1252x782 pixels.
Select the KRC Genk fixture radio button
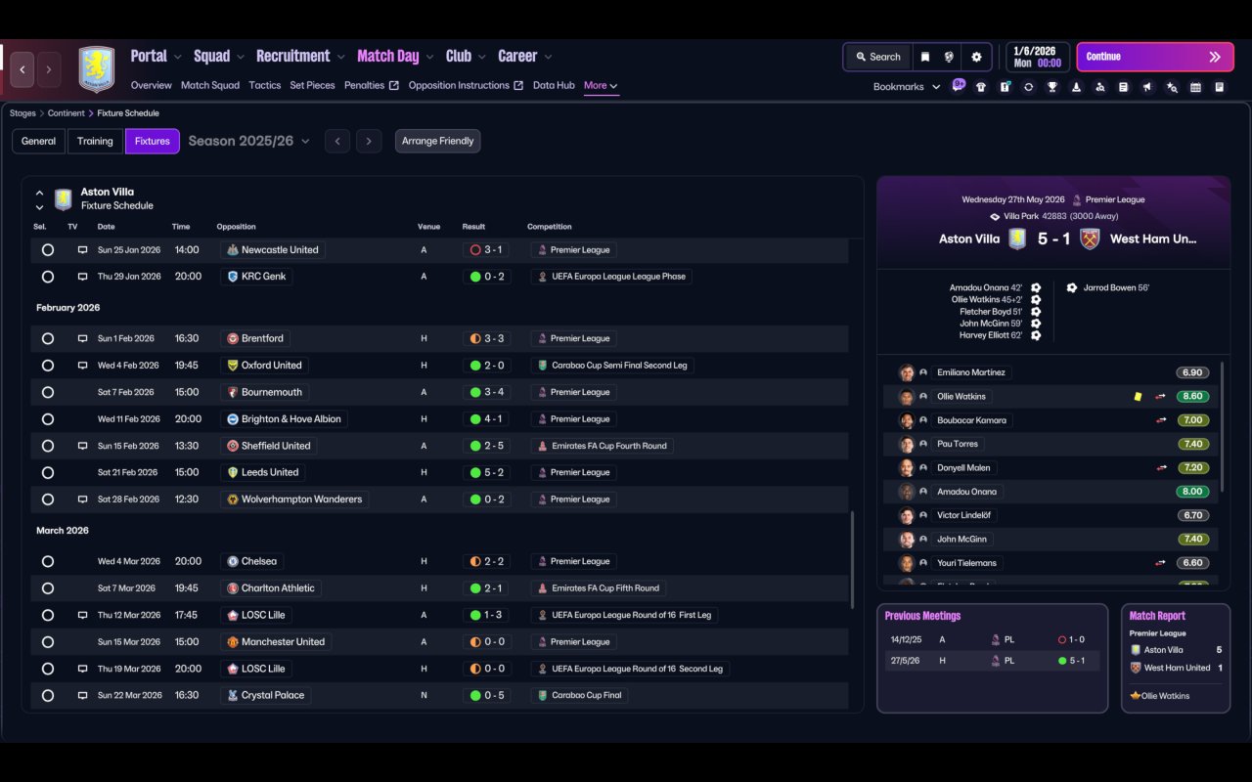[x=48, y=277]
